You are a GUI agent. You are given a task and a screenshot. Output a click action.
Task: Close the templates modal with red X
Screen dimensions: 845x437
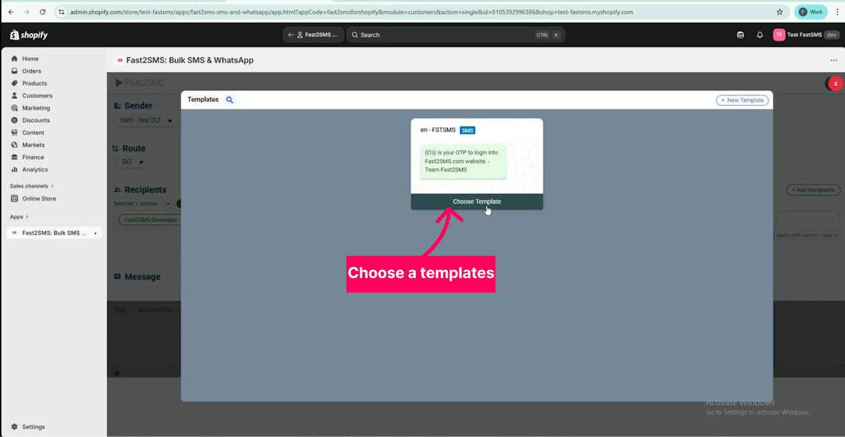[836, 84]
